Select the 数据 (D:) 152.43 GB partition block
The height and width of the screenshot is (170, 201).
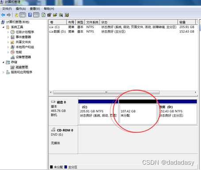click(x=177, y=112)
